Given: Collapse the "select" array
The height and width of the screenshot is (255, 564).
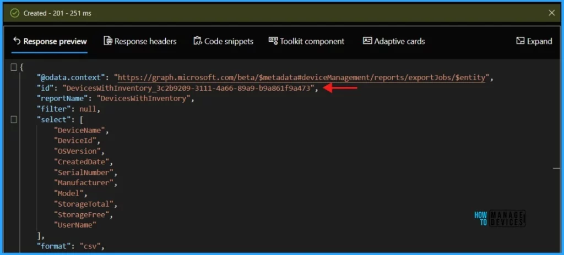Looking at the screenshot, I should (14, 120).
